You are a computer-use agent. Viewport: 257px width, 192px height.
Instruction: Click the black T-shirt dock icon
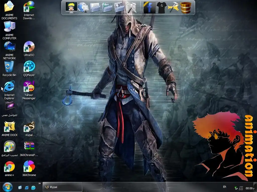[x=161, y=7]
